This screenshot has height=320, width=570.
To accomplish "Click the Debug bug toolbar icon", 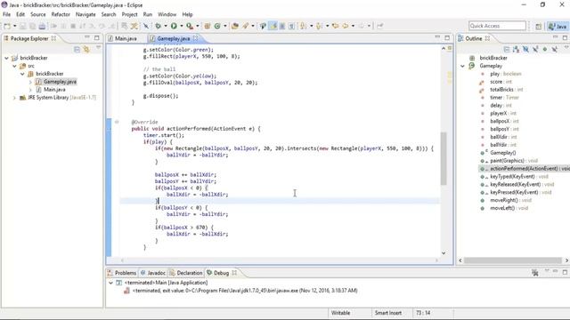I will pyautogui.click(x=158, y=26).
